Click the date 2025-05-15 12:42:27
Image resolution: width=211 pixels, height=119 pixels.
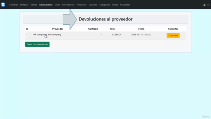(141, 34)
